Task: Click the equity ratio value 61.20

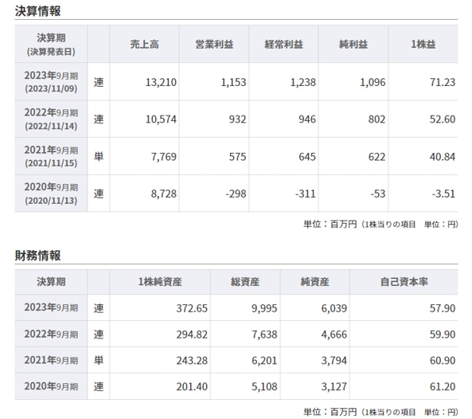Action: point(443,386)
